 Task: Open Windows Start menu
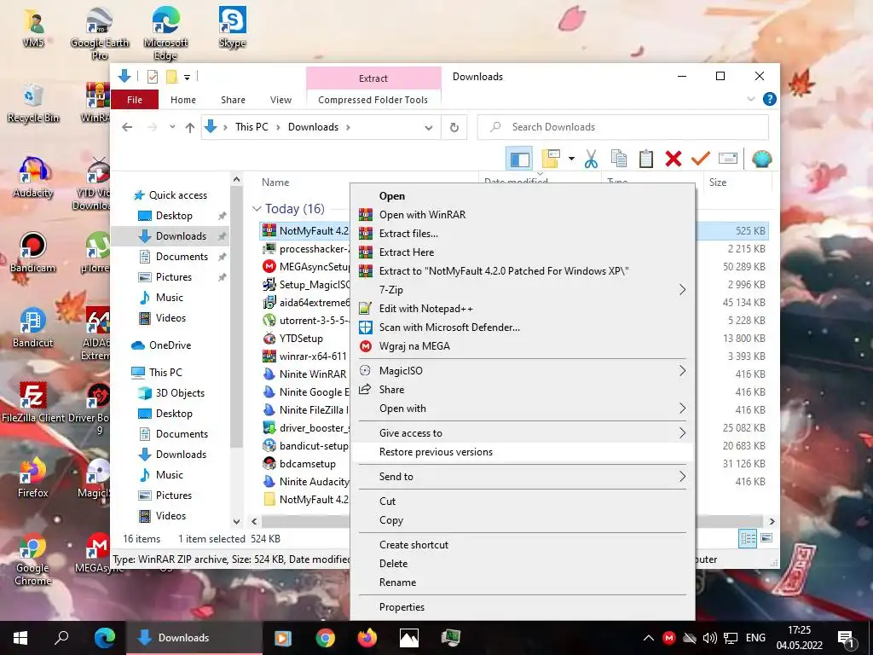pos(20,638)
